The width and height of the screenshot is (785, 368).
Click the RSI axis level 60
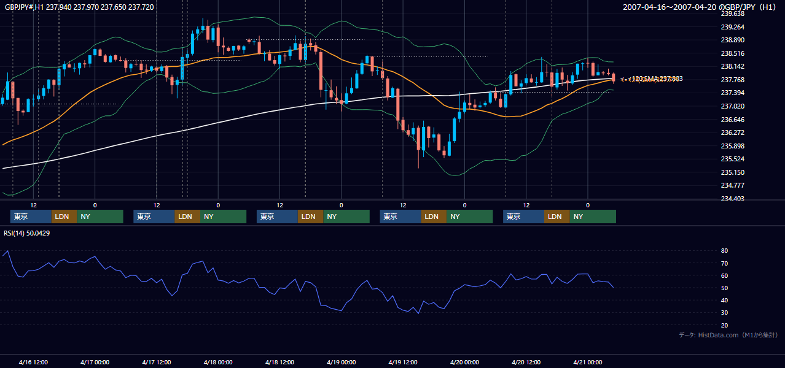pyautogui.click(x=725, y=275)
